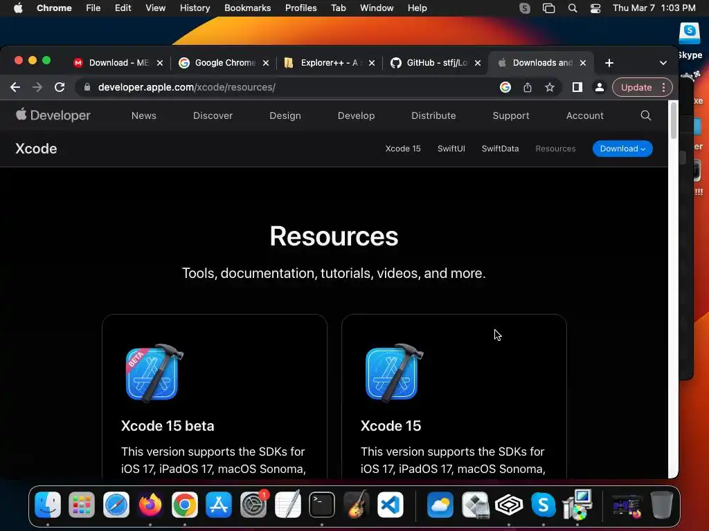Screen dimensions: 709x531
Task: Open the Chrome side panel
Action: coord(577,87)
